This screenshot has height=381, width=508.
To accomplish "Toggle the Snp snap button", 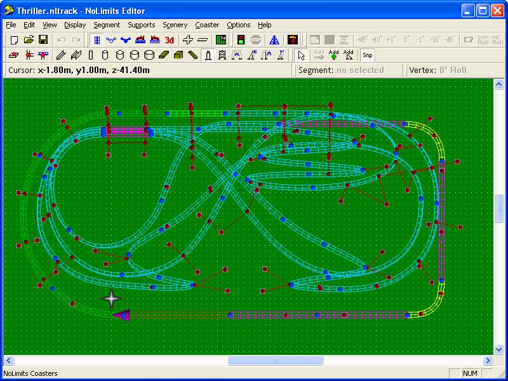I will pos(368,55).
